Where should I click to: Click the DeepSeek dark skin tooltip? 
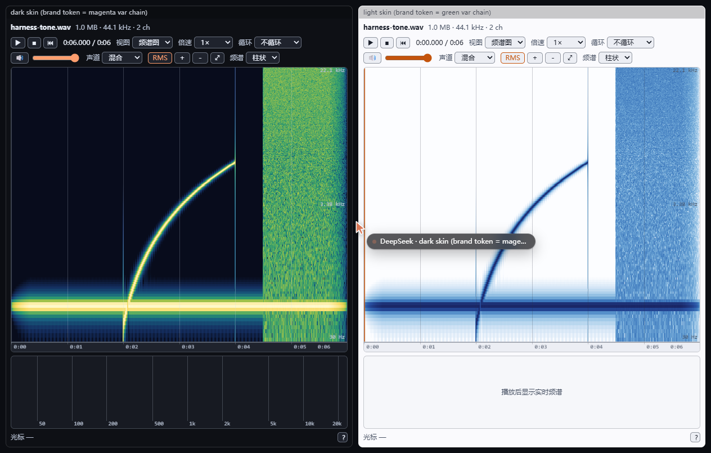point(451,241)
